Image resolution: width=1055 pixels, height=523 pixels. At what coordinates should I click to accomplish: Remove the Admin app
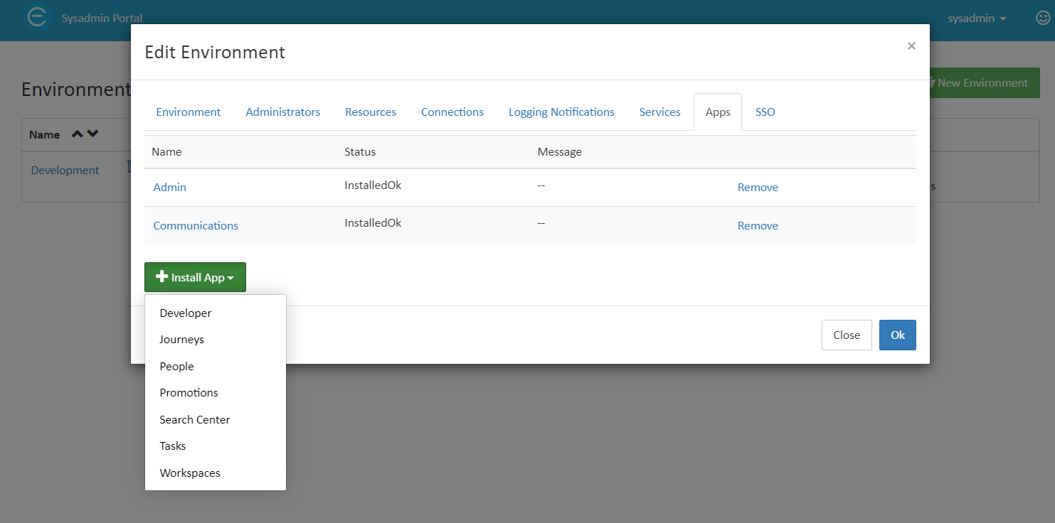click(758, 188)
